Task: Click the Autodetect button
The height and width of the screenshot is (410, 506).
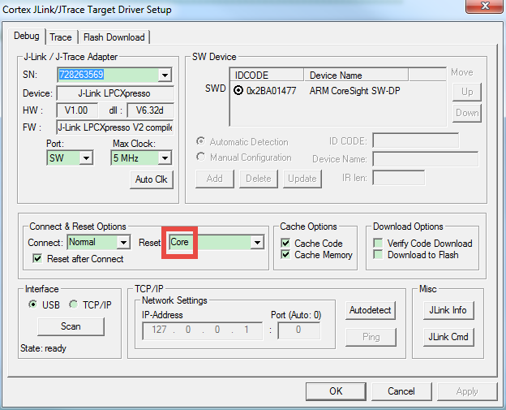Action: (370, 310)
